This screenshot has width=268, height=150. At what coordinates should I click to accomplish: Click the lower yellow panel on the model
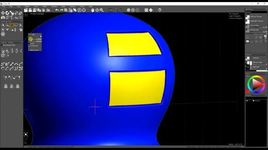[137, 88]
